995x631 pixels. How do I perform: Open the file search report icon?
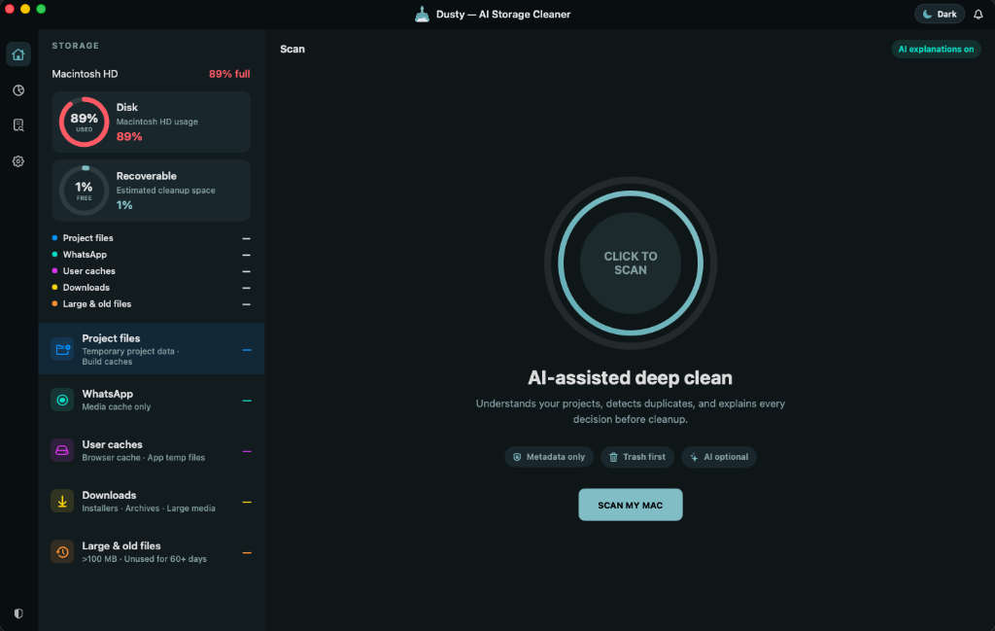tap(18, 125)
